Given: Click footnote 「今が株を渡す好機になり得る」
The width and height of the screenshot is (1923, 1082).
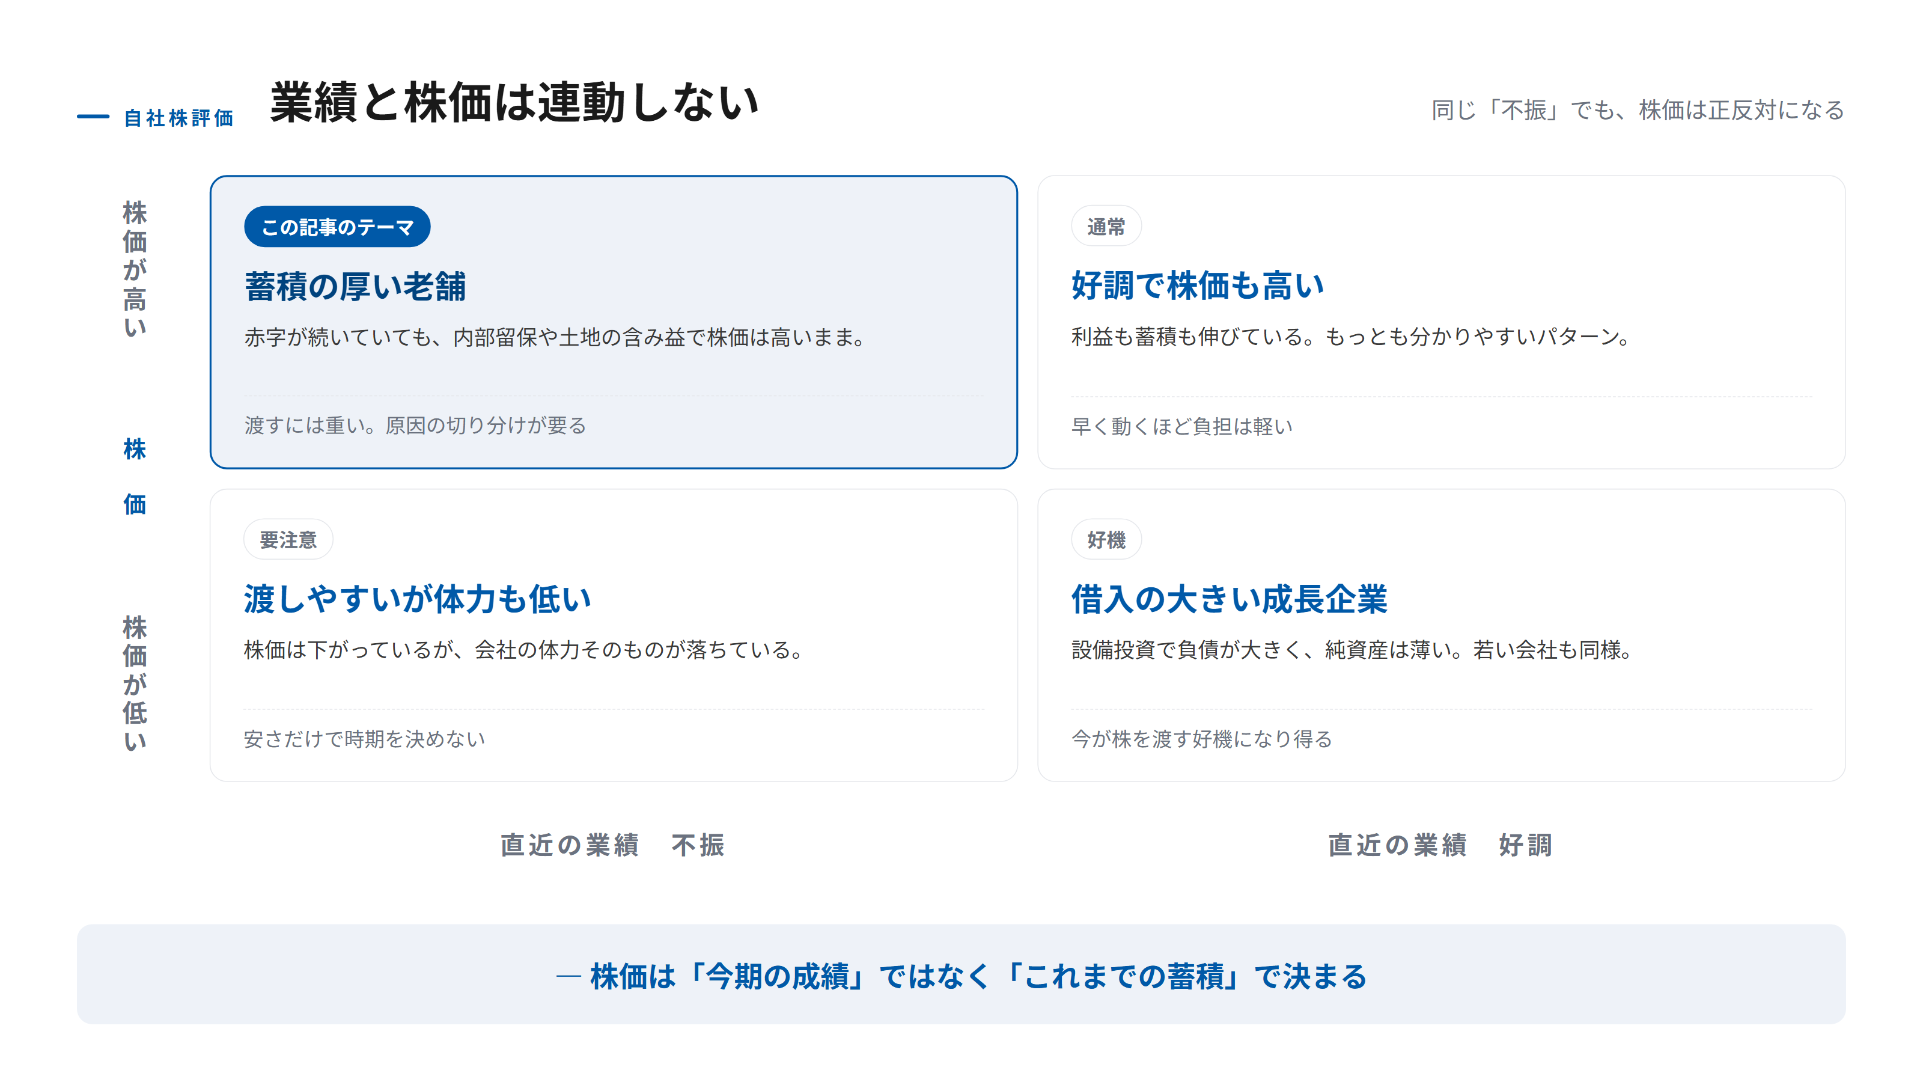Looking at the screenshot, I should point(1202,739).
